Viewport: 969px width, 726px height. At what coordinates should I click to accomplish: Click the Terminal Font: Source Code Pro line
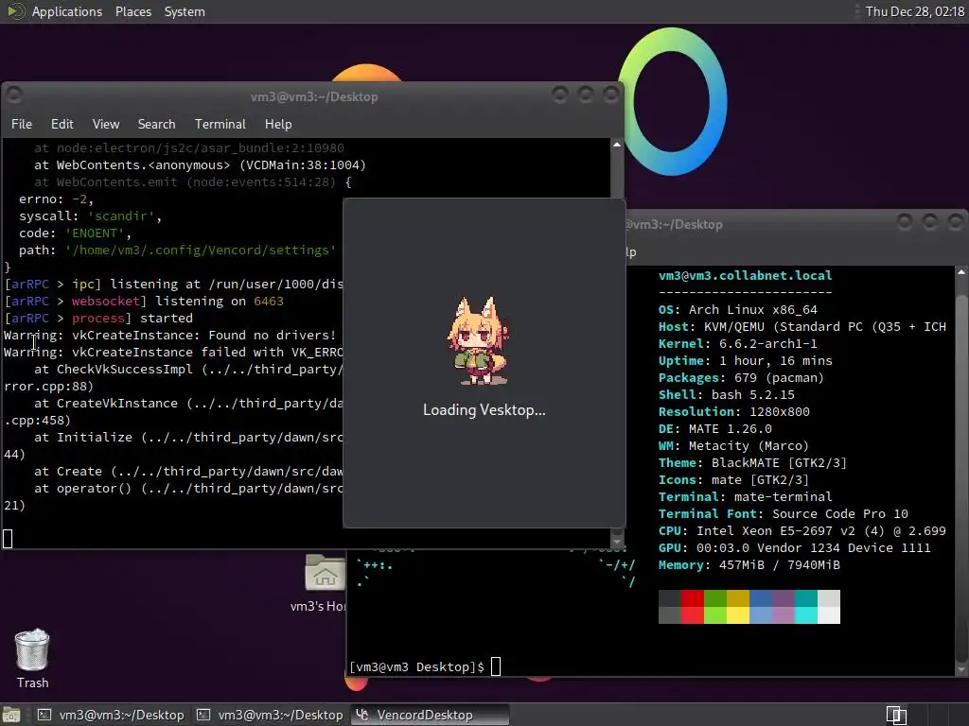(x=783, y=513)
